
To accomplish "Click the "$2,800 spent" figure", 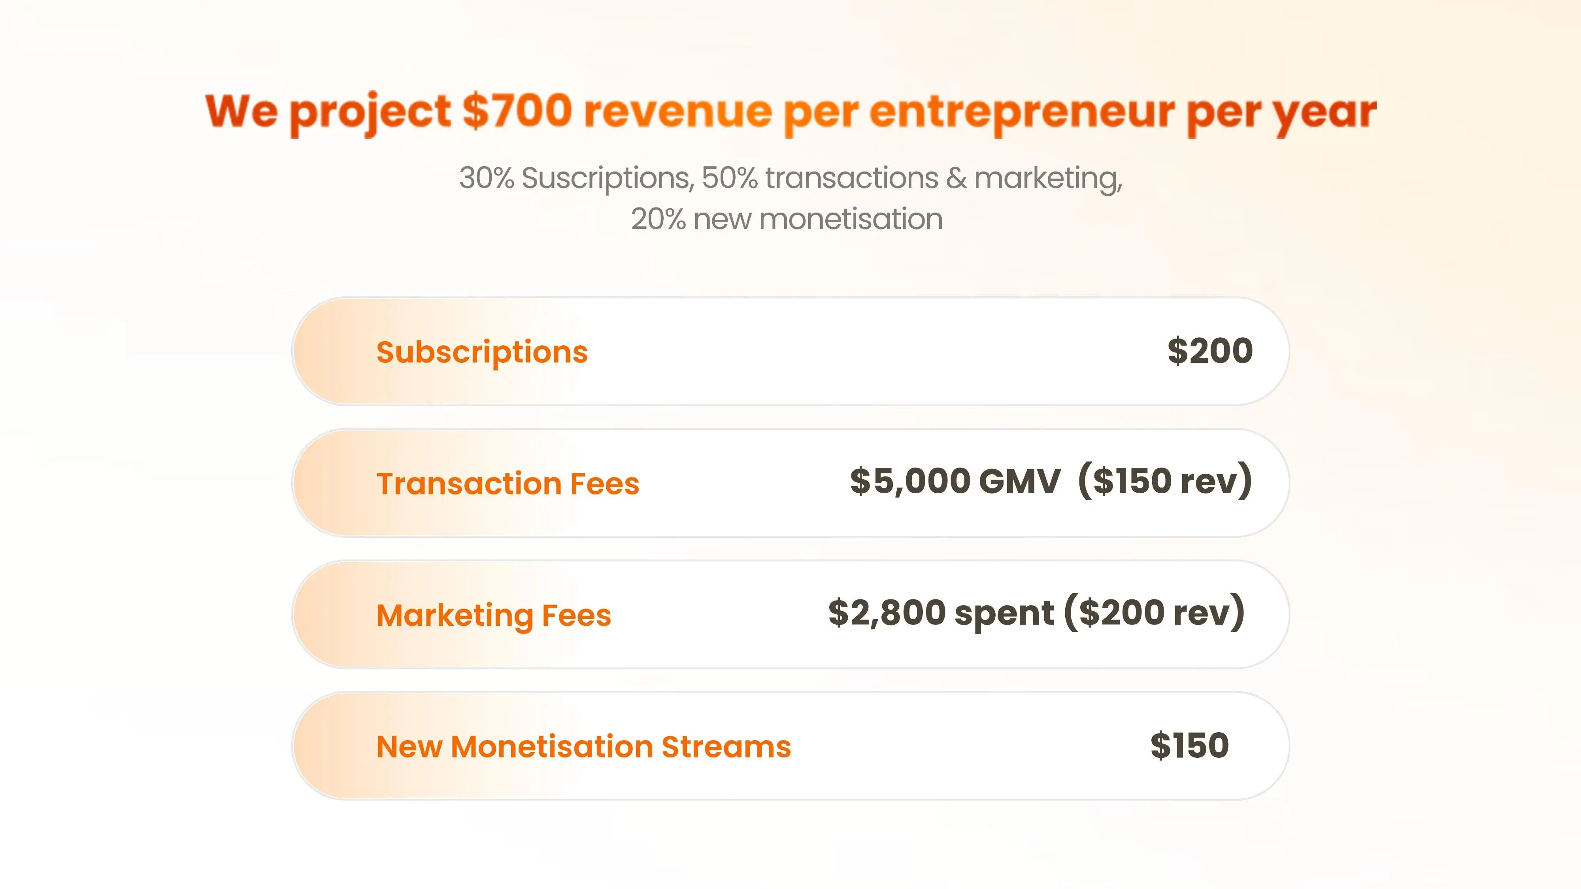I will pos(941,613).
